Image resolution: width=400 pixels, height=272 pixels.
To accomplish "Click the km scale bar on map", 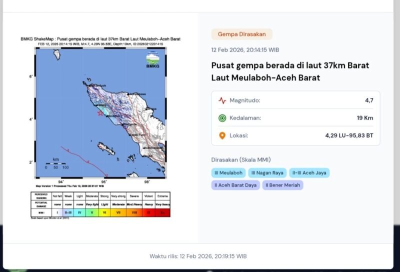I will [x=56, y=163].
